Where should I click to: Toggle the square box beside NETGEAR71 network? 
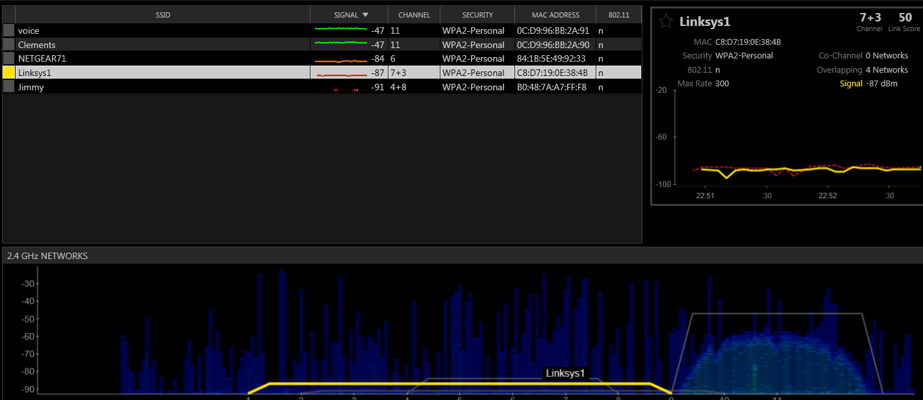(x=8, y=58)
